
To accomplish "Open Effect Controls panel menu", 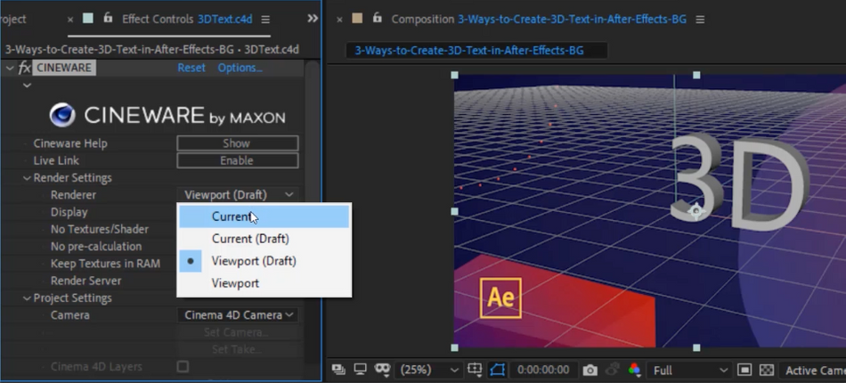I will point(265,20).
